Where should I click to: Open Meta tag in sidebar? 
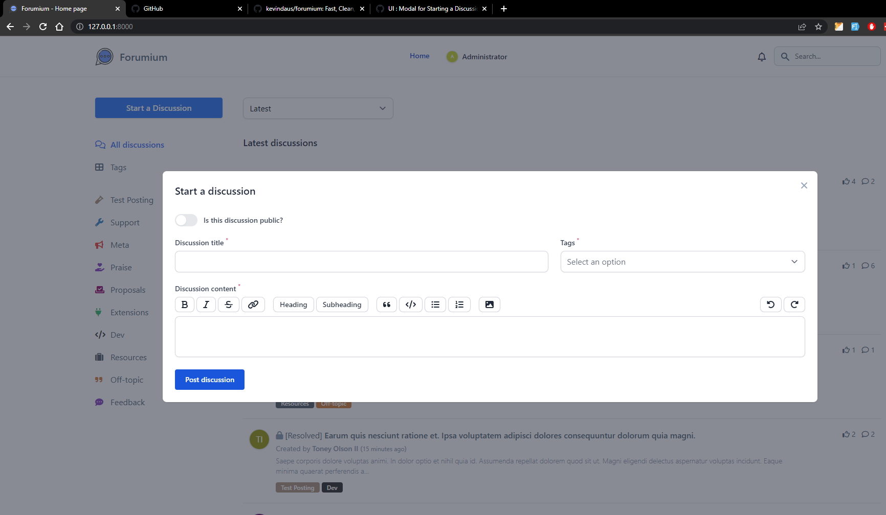point(113,245)
